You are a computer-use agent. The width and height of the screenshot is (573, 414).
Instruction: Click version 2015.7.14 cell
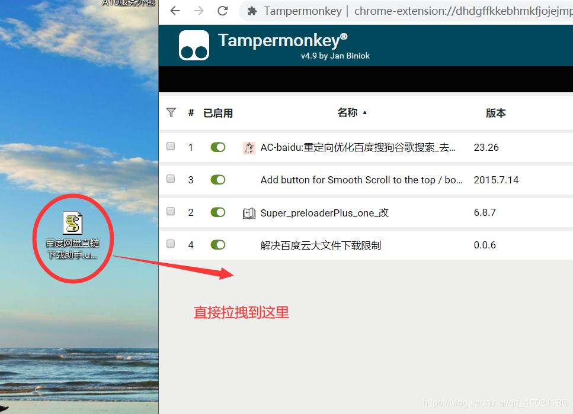click(x=496, y=180)
